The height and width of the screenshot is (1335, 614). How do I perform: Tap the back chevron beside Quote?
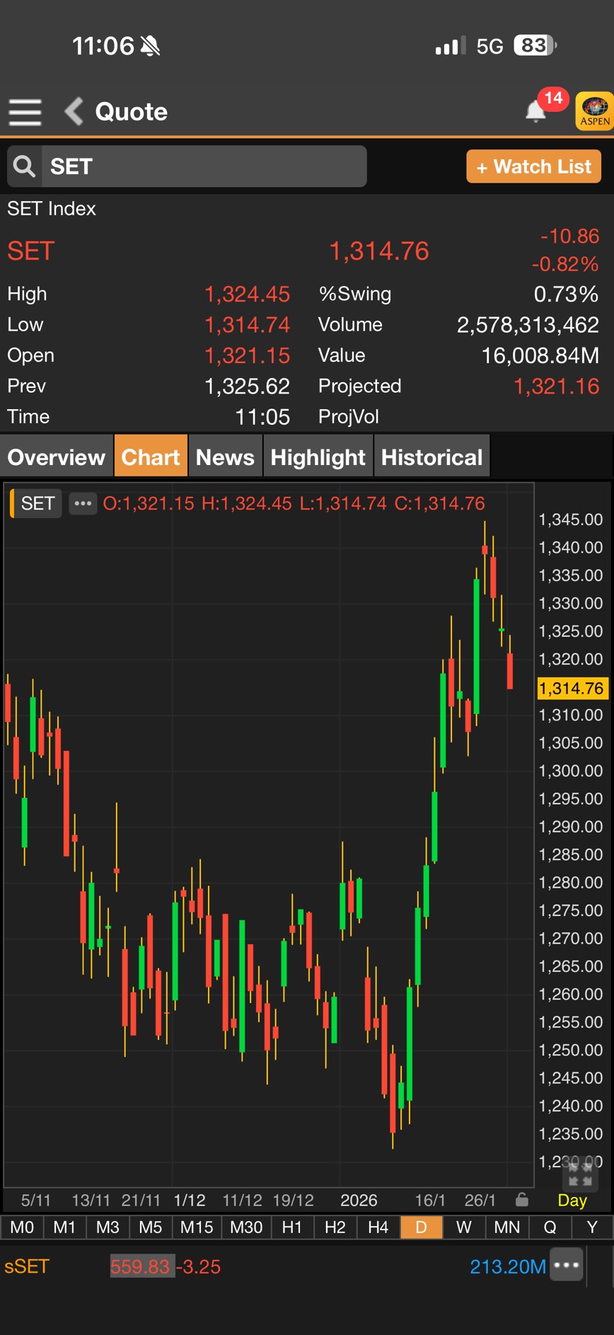[74, 112]
